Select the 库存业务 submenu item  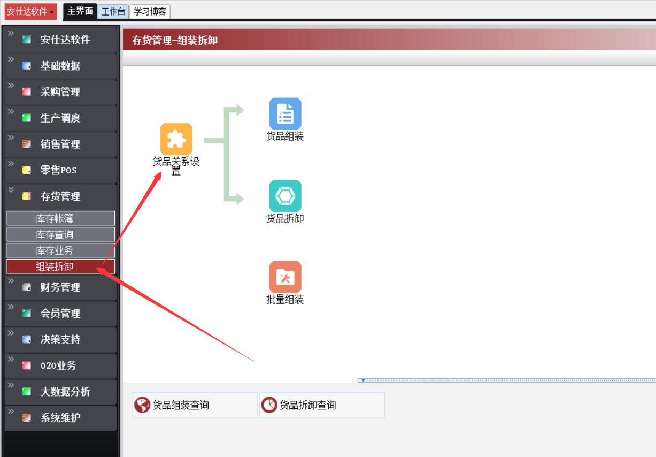[x=61, y=250]
